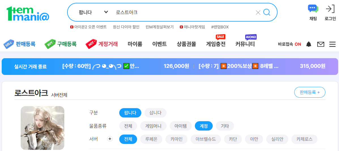Open the 판매등록 menu
This screenshot has width=339, height=151.
click(x=25, y=44)
